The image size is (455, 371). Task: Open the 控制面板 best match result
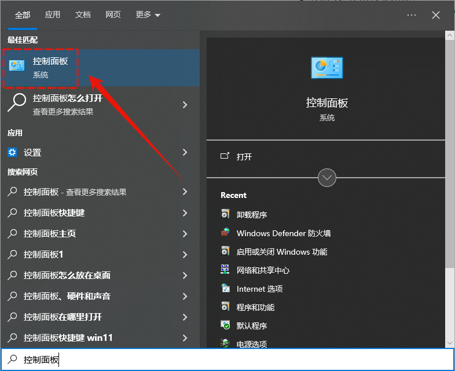[50, 68]
